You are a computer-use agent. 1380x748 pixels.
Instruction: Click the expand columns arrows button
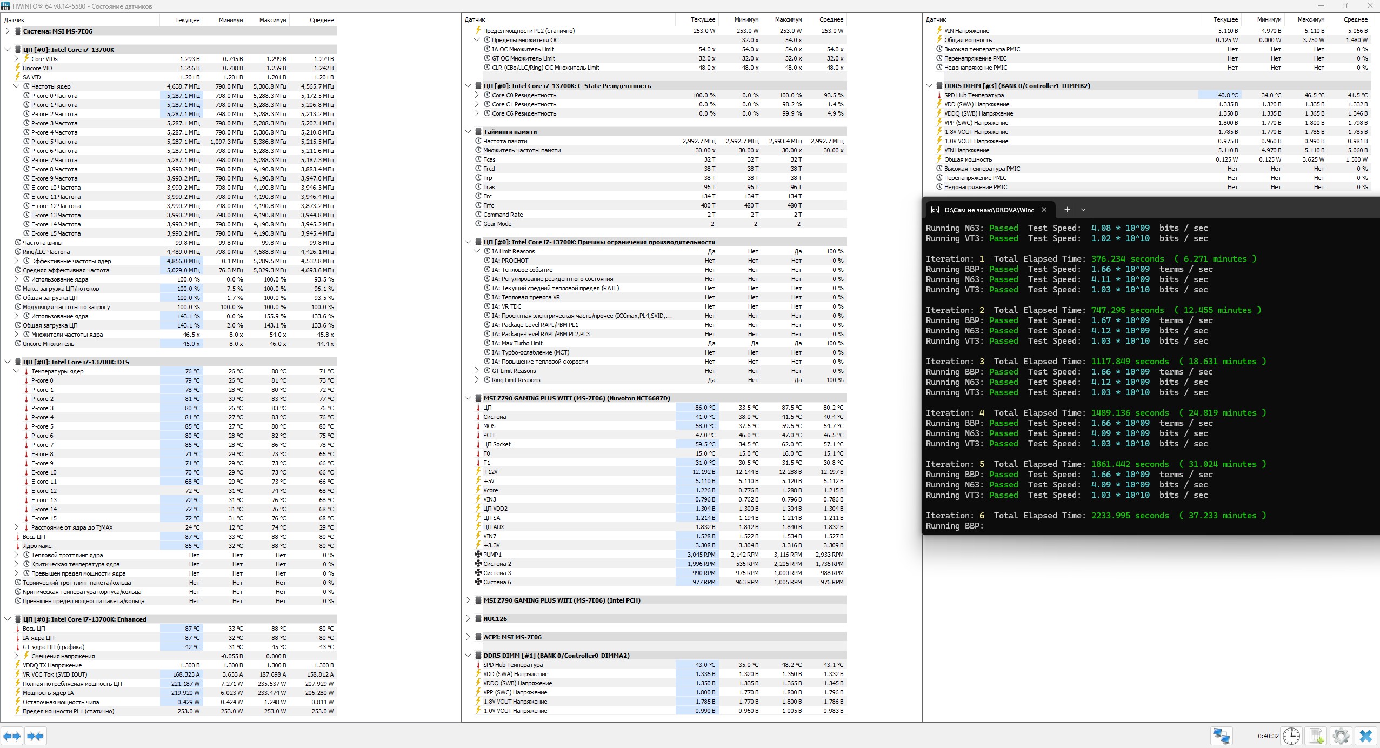(12, 736)
